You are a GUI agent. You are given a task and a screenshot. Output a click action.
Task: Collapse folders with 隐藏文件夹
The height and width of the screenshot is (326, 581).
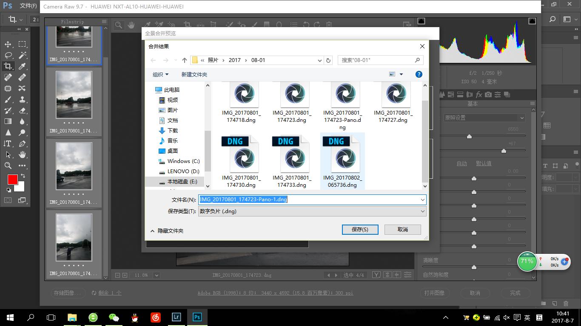(x=167, y=230)
